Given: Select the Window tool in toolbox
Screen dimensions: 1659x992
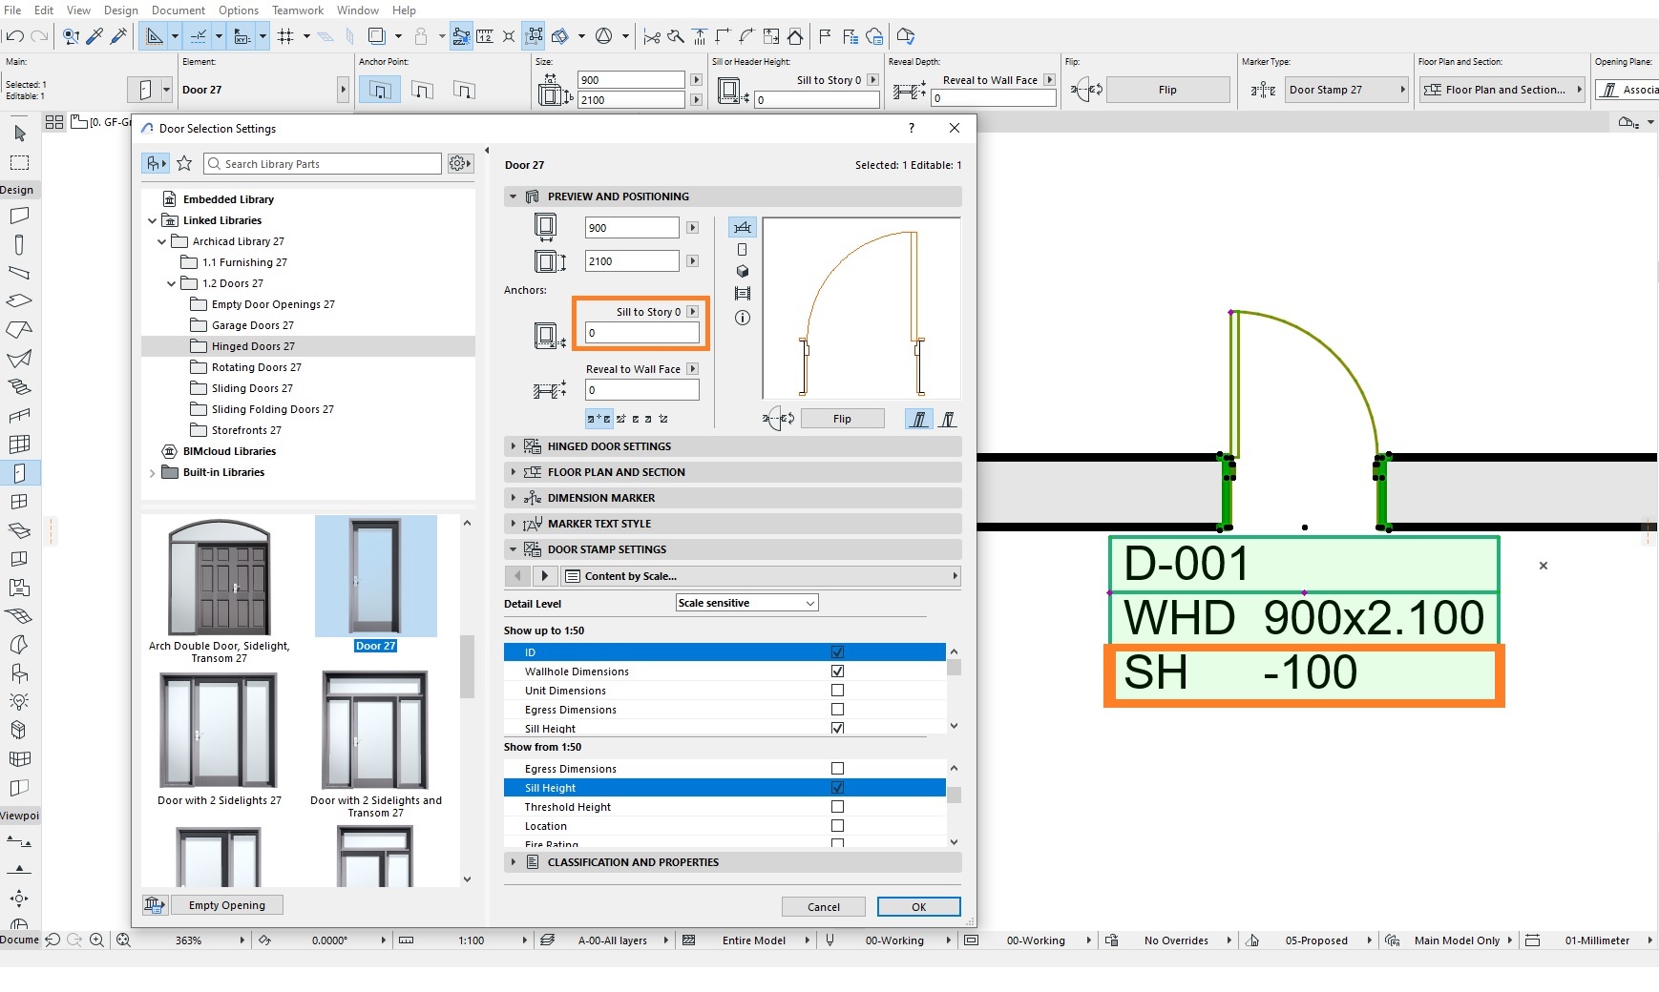Looking at the screenshot, I should 19,501.
